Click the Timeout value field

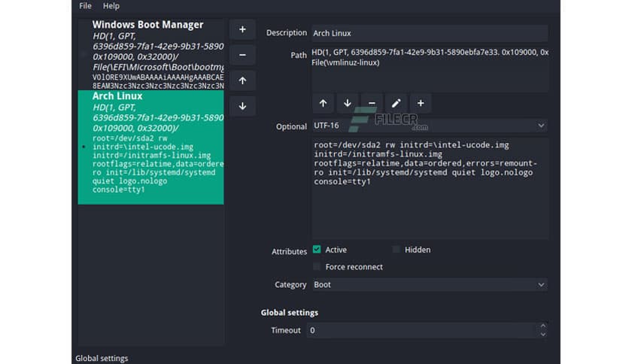(422, 330)
